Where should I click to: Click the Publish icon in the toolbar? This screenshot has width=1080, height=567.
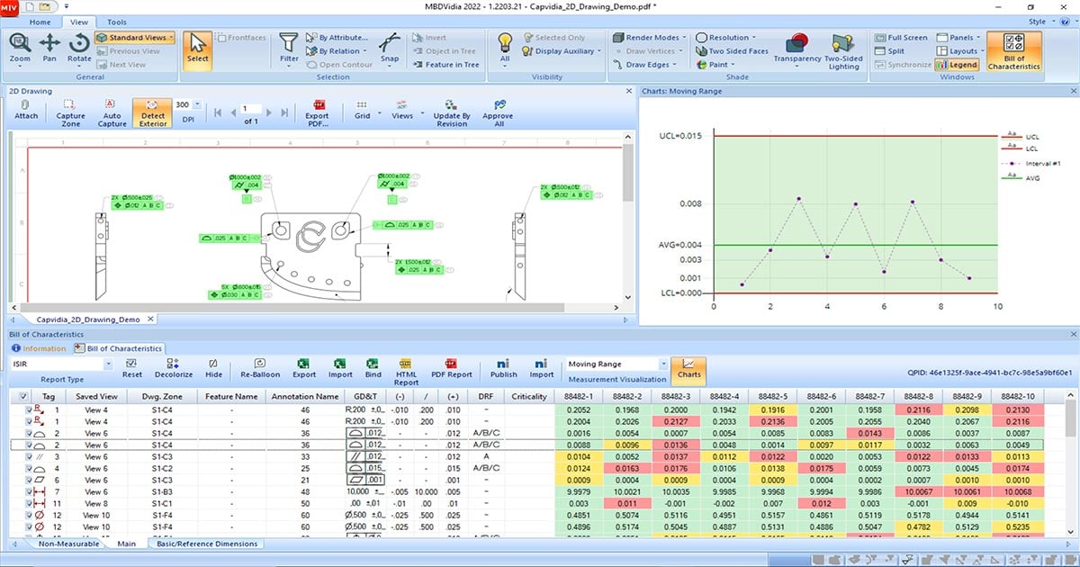(x=503, y=367)
